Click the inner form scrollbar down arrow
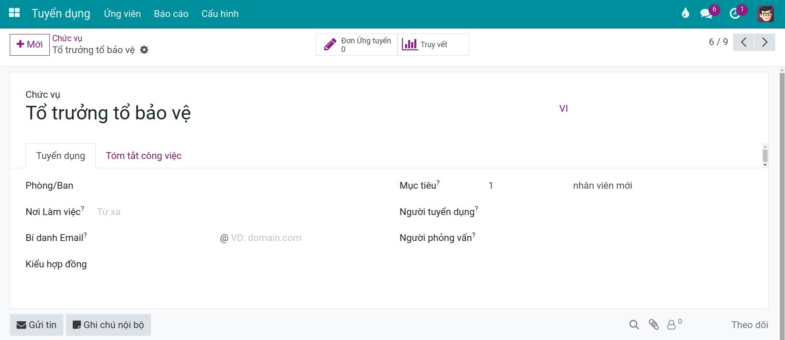The image size is (785, 340). pos(765,165)
